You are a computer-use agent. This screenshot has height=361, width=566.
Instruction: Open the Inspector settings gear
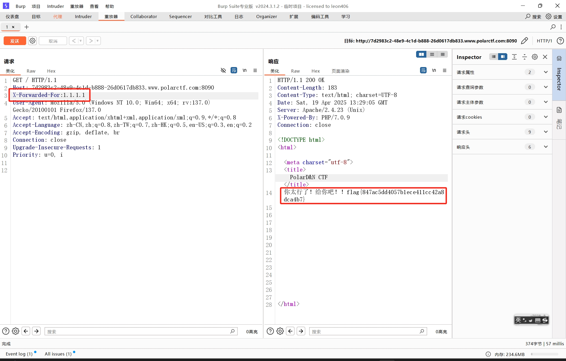click(535, 57)
